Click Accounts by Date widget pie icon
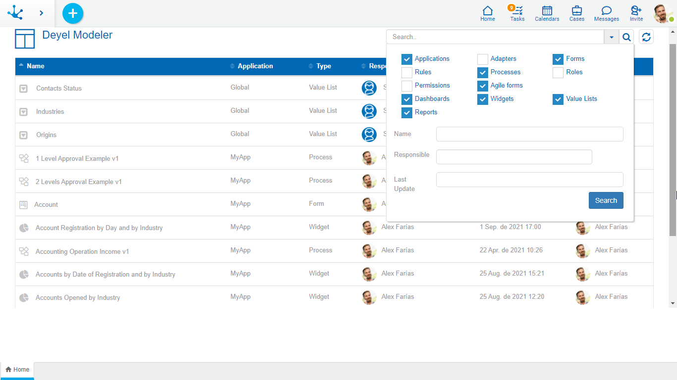This screenshot has width=677, height=380. 23,275
